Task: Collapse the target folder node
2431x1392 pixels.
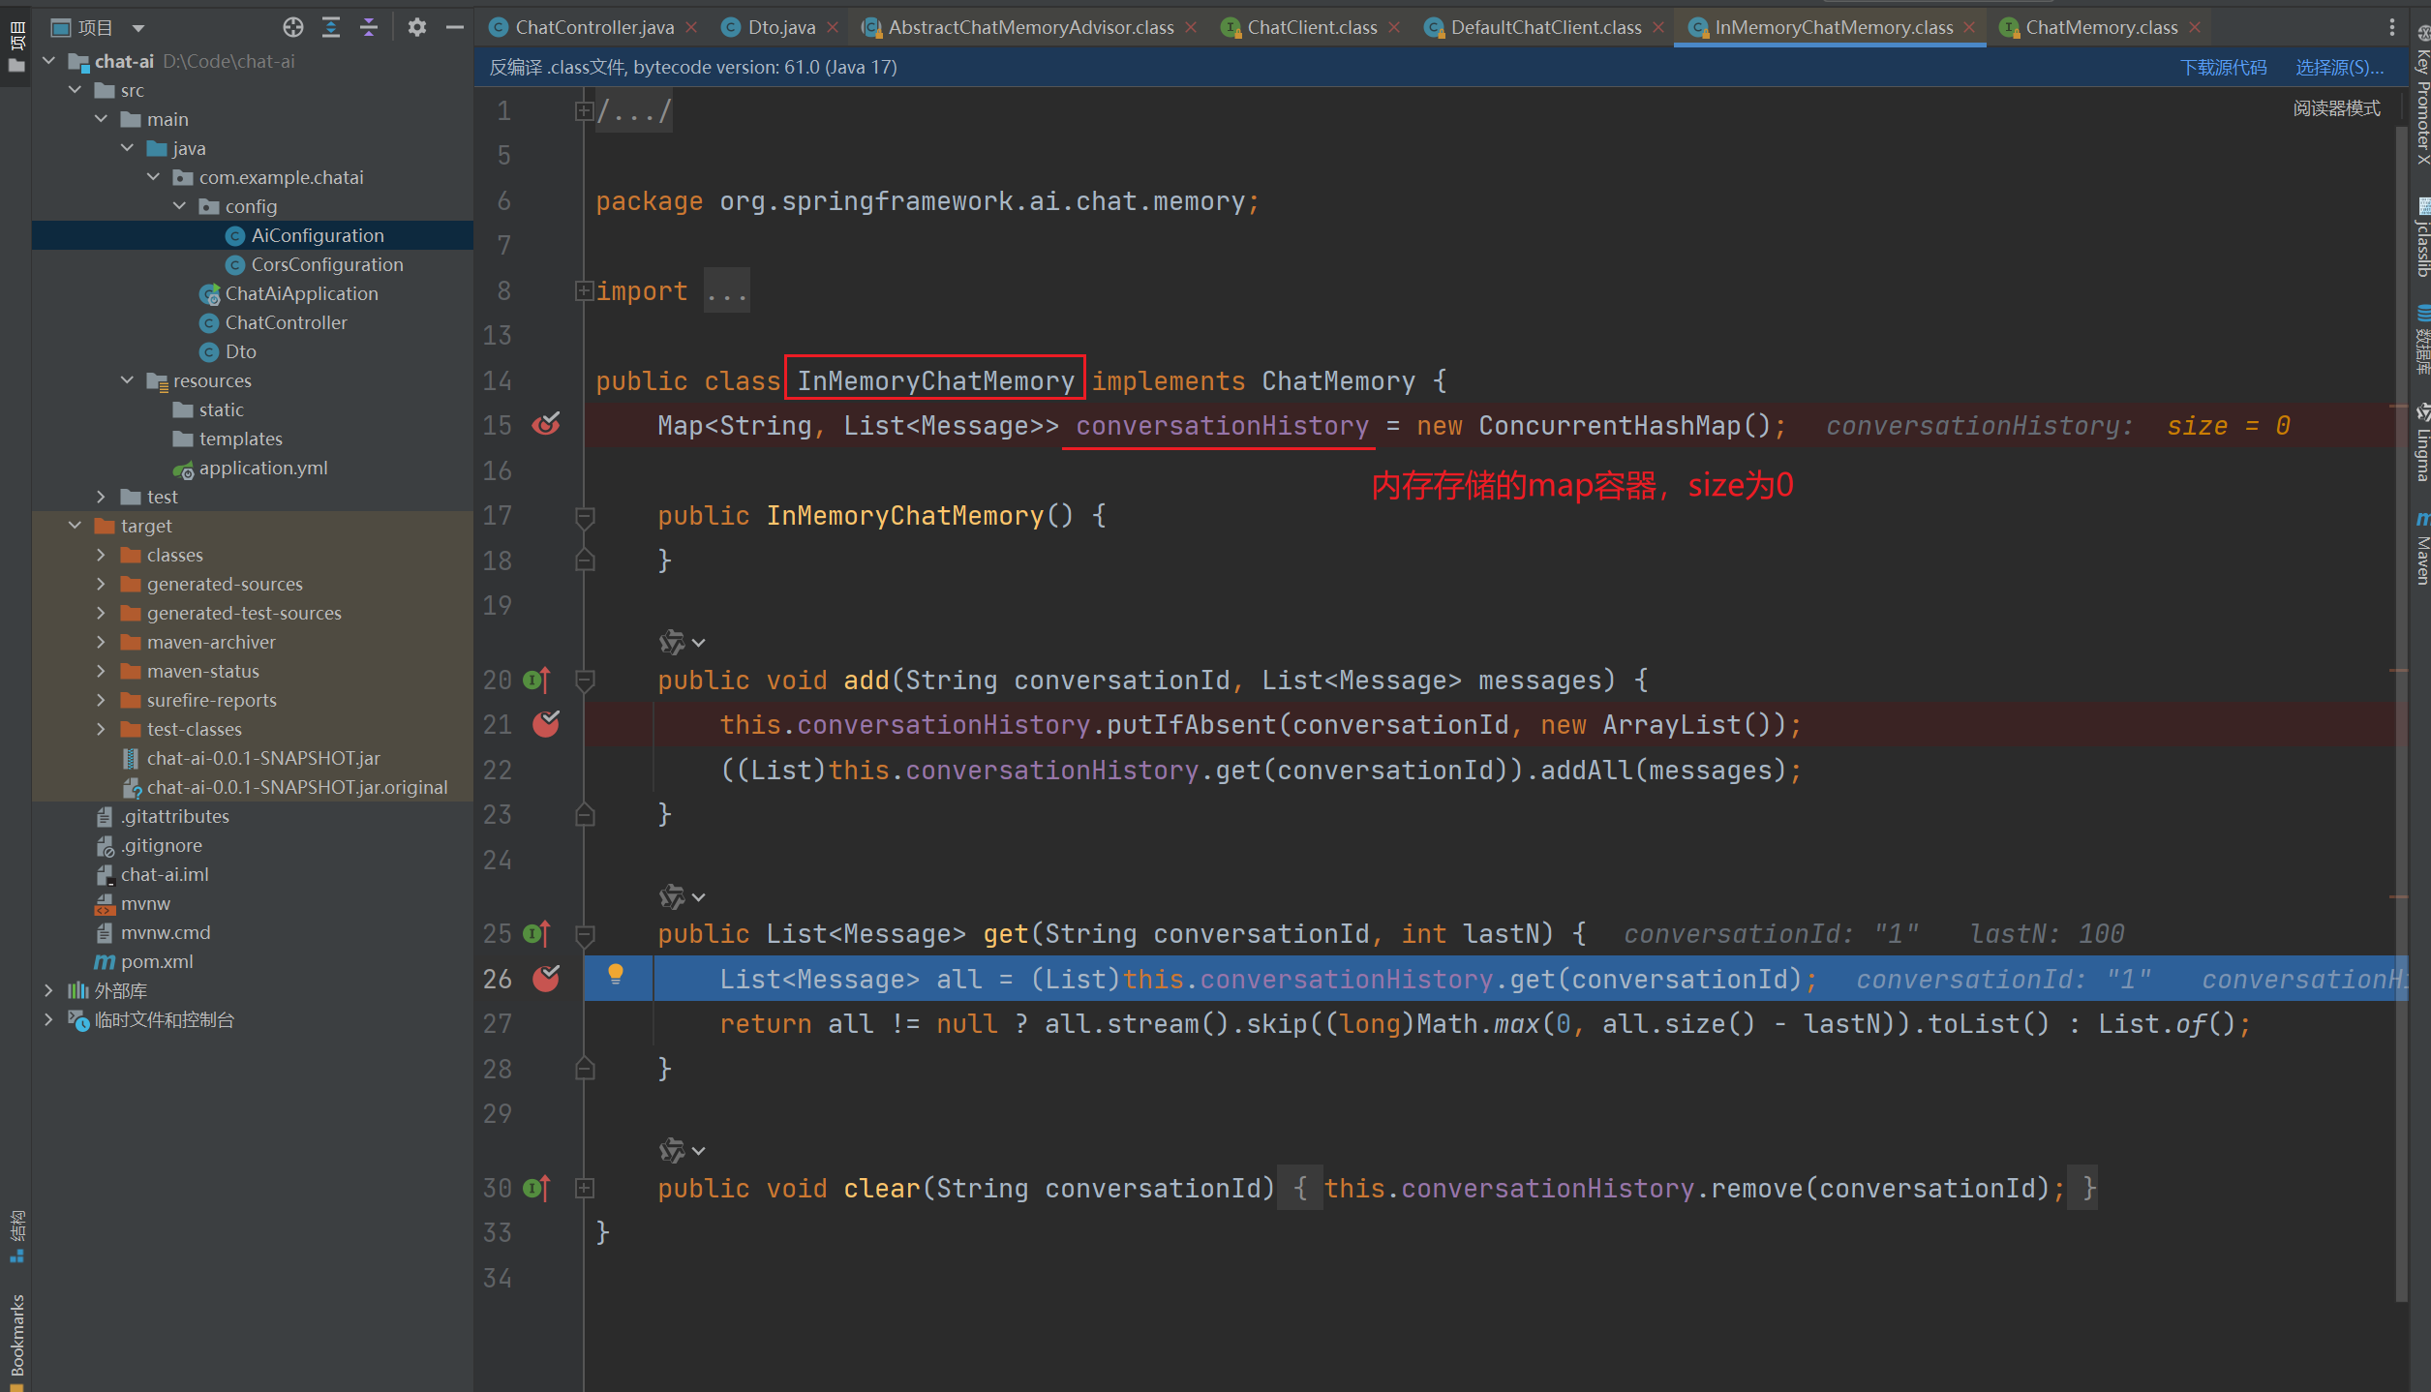Action: (x=76, y=526)
